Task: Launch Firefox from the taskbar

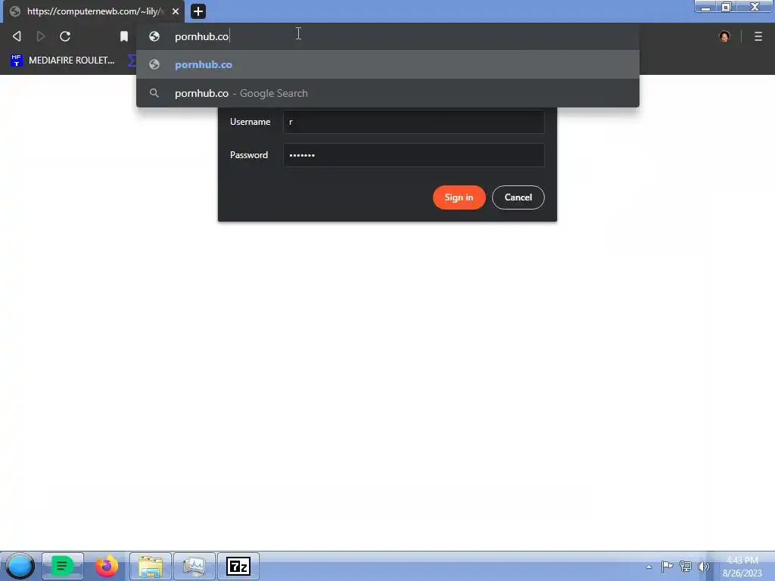Action: tap(106, 566)
